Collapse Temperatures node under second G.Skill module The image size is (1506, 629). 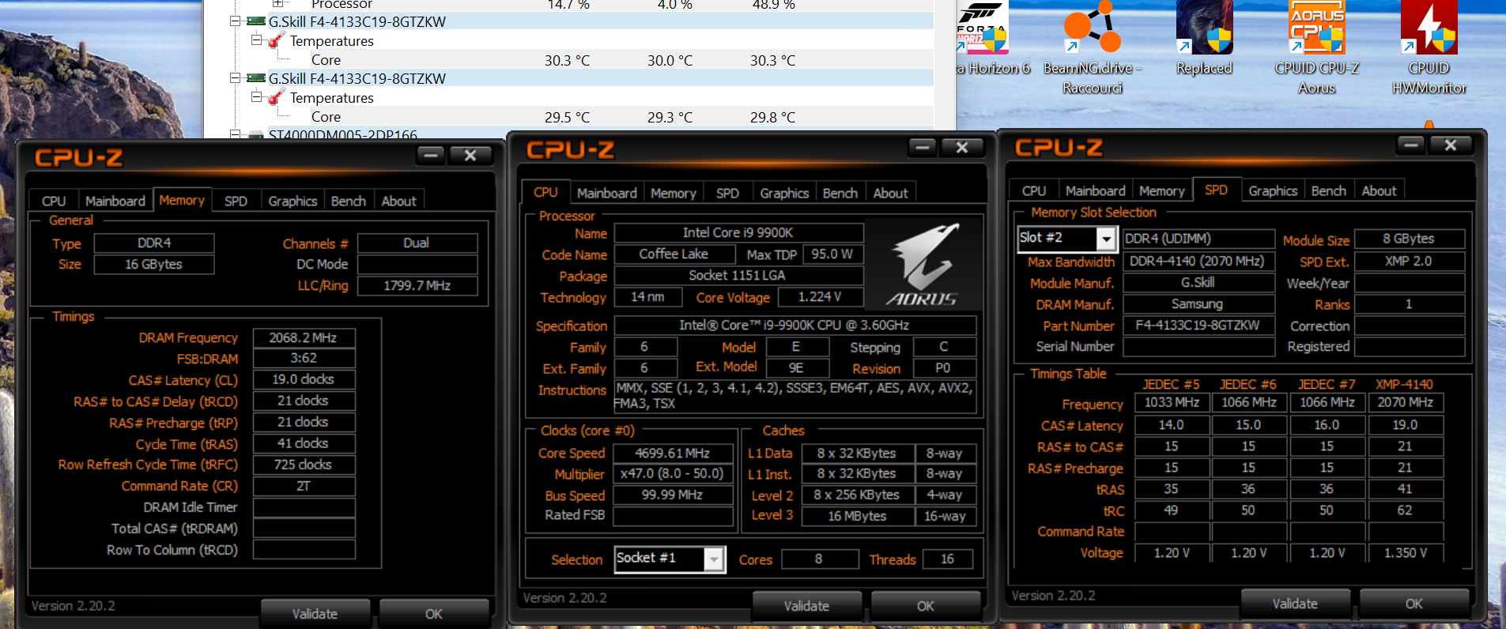pos(256,97)
